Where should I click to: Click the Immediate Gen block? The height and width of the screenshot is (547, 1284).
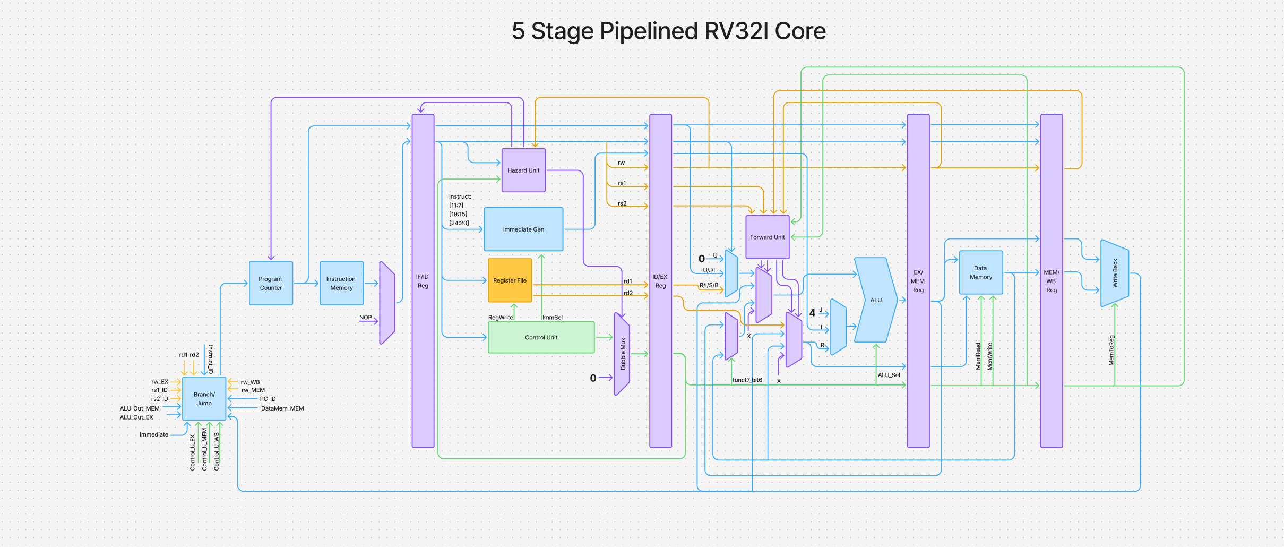pyautogui.click(x=523, y=229)
